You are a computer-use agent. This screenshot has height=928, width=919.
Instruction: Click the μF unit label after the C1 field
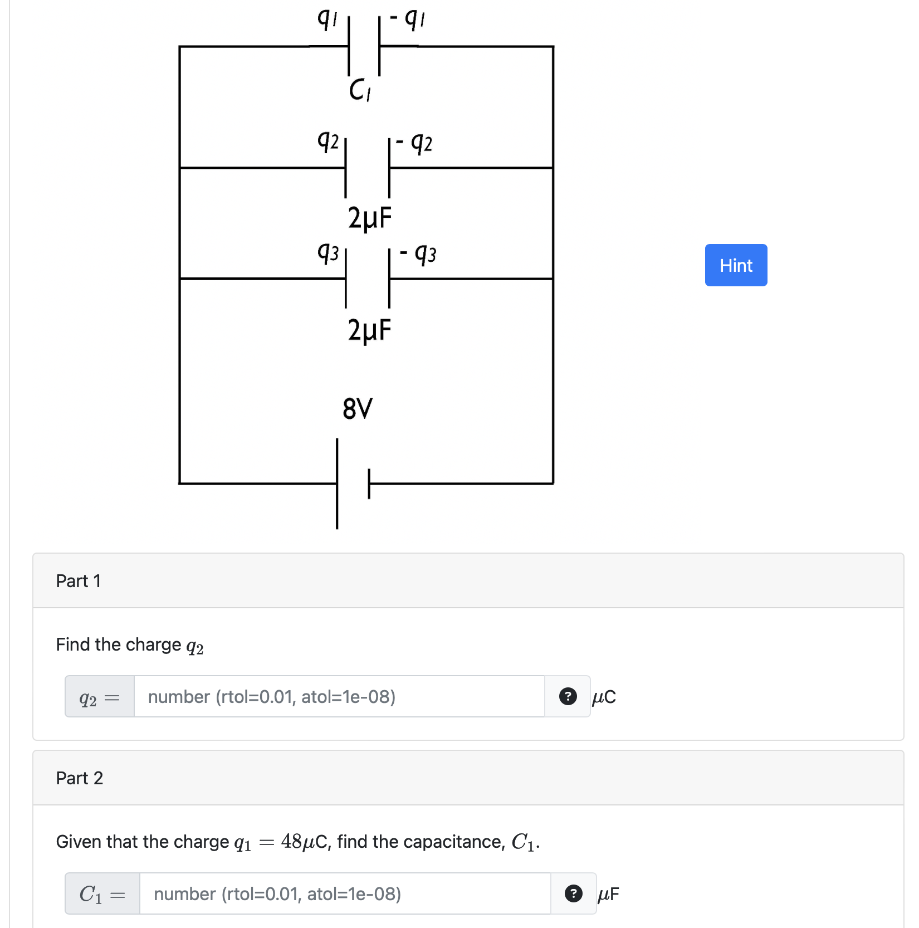point(608,894)
